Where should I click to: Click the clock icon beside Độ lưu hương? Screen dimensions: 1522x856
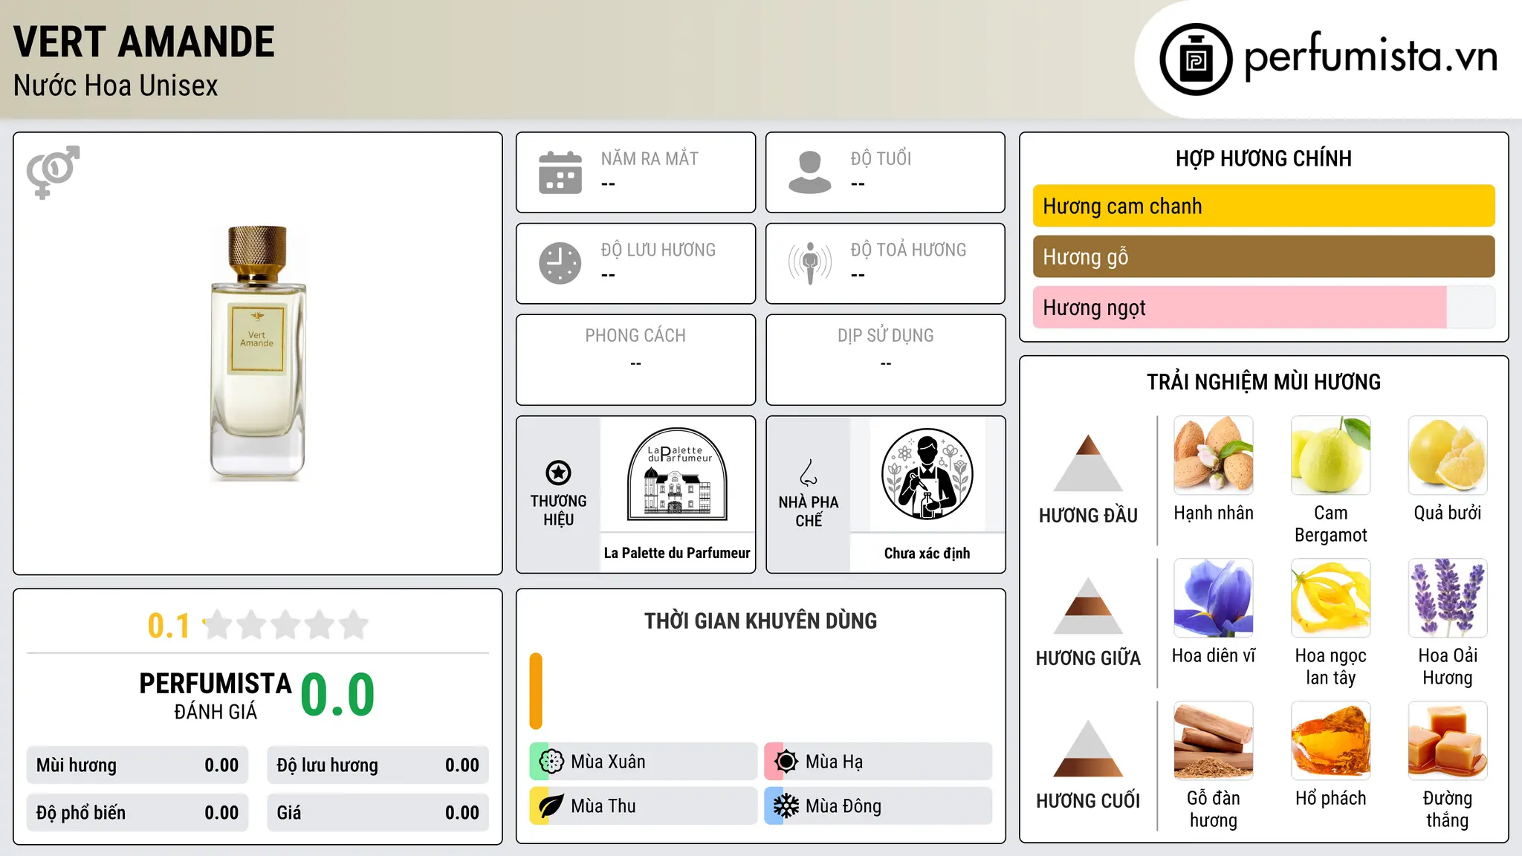coord(560,263)
